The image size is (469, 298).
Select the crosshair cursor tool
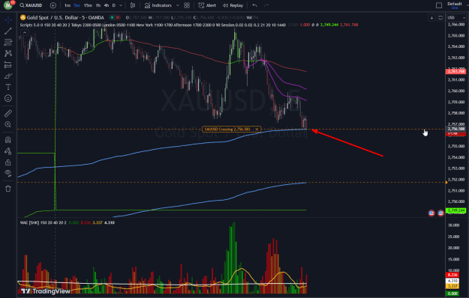click(x=8, y=20)
